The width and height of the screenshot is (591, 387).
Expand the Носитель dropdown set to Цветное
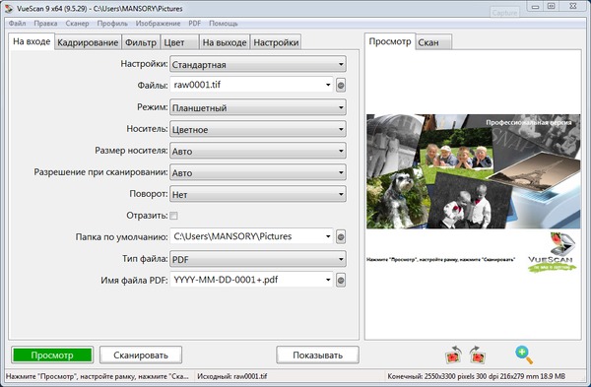[x=258, y=129]
